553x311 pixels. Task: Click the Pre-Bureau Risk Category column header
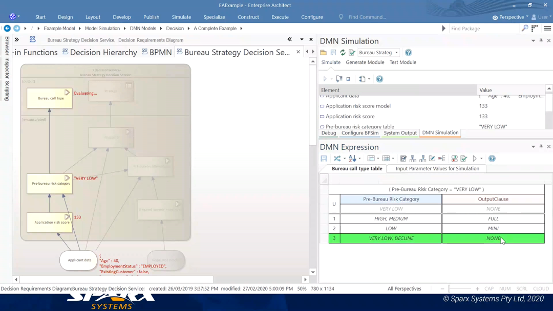tap(391, 199)
